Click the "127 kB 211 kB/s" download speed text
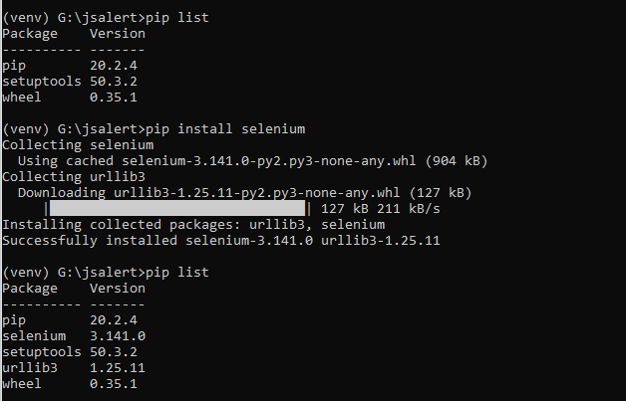 [381, 209]
